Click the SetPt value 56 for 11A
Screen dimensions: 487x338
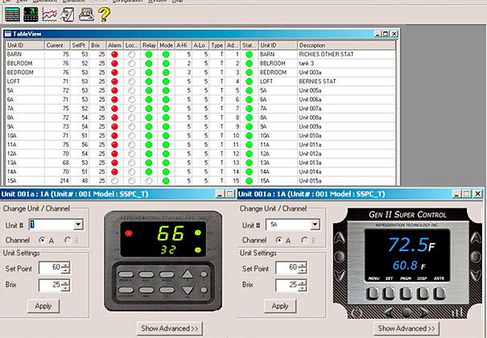point(85,145)
